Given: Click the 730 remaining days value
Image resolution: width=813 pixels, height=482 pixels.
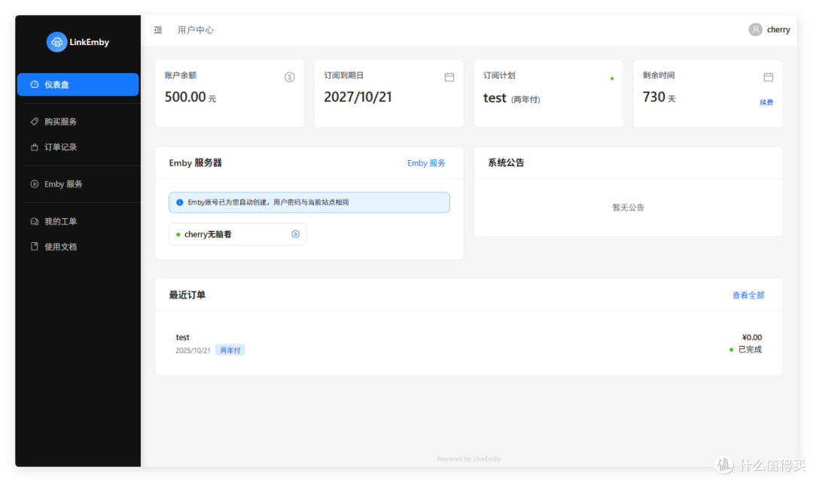Looking at the screenshot, I should [654, 97].
